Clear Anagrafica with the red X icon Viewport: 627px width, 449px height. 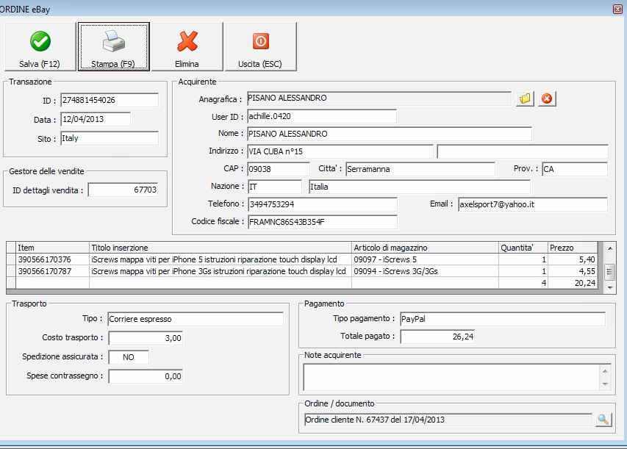(546, 98)
